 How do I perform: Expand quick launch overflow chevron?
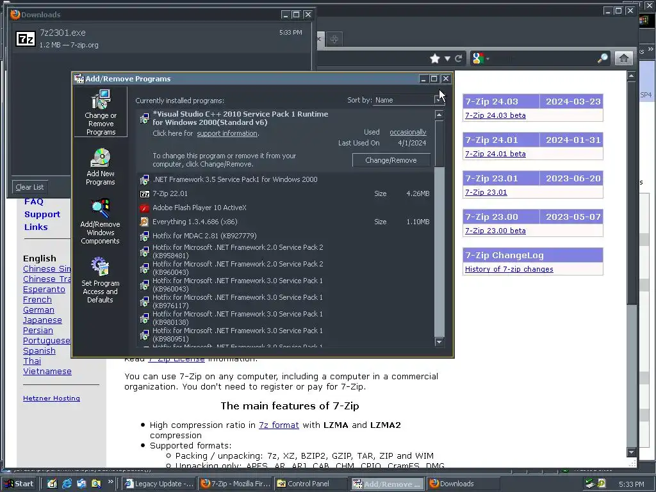(110, 482)
